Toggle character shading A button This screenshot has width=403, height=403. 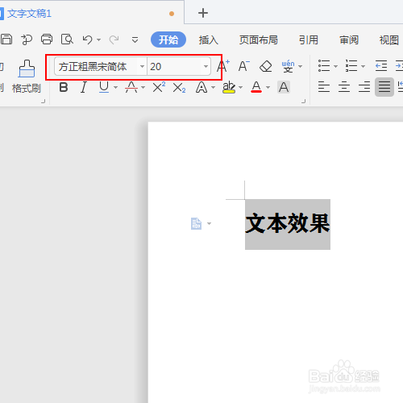click(284, 87)
